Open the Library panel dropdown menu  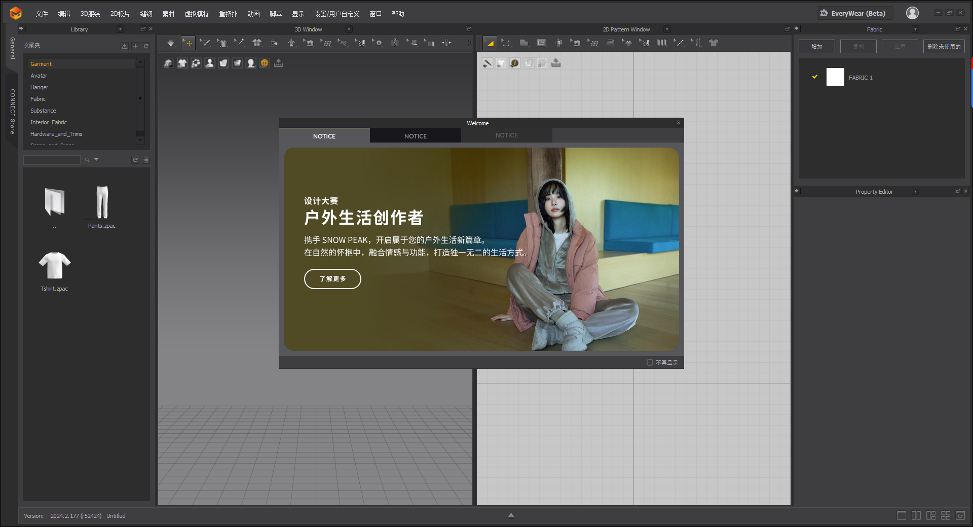click(120, 29)
